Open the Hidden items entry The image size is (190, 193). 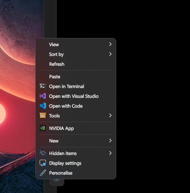pyautogui.click(x=76, y=153)
